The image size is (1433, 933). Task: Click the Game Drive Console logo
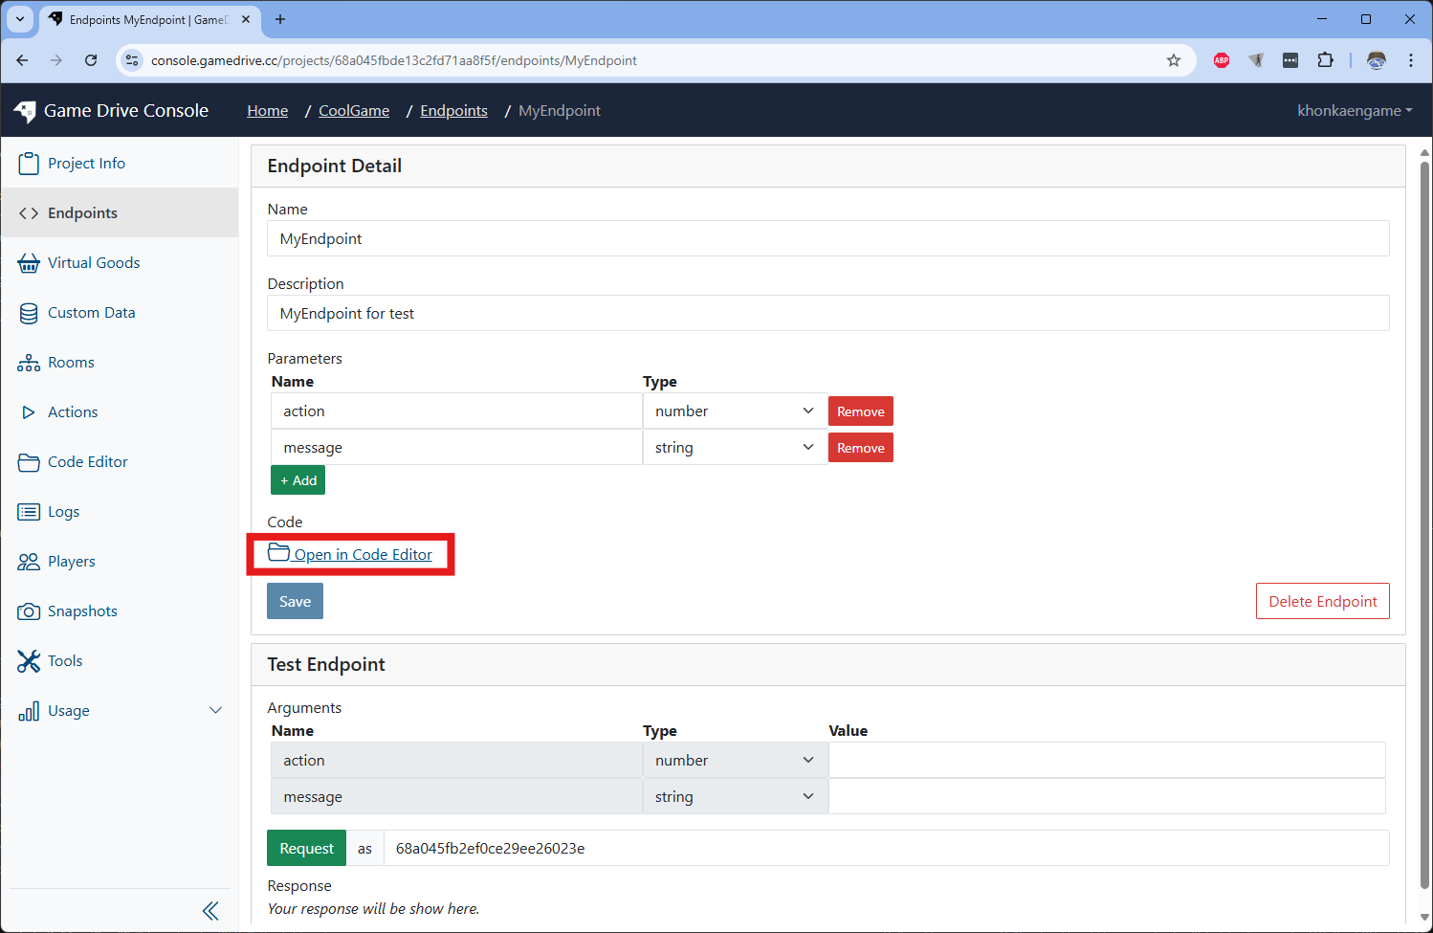pos(111,110)
